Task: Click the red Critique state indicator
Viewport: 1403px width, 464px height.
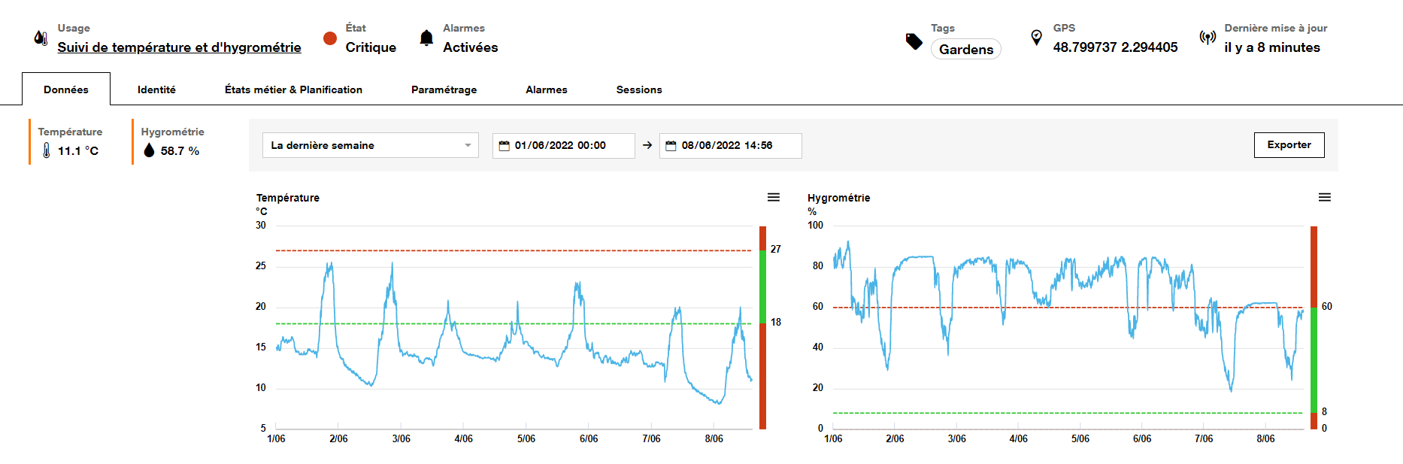Action: pos(329,38)
